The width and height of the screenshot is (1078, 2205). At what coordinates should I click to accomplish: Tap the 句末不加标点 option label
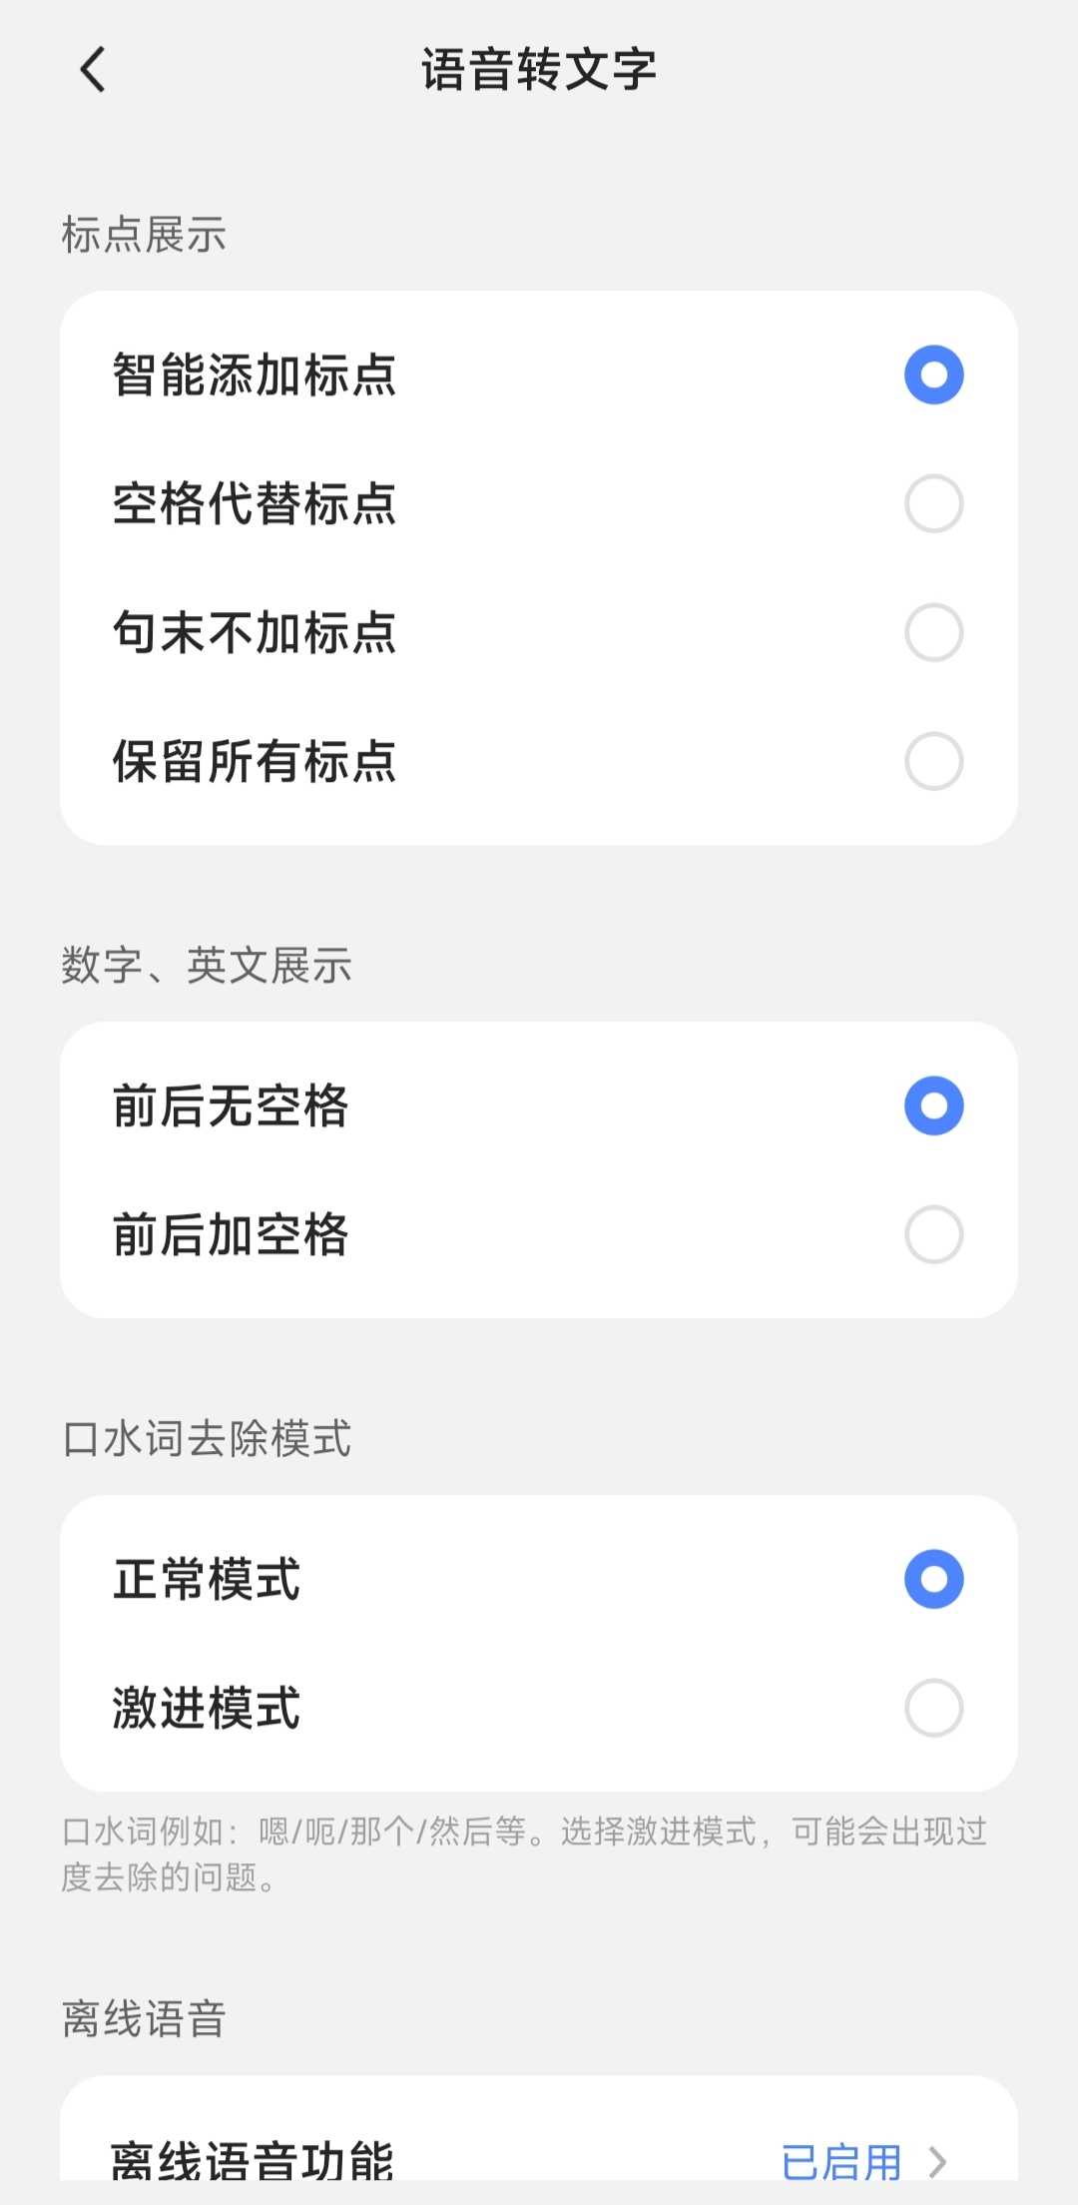coord(255,632)
